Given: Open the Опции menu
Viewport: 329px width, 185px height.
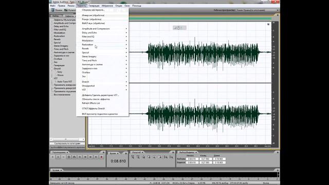Looking at the screenshot, I should point(119,6).
